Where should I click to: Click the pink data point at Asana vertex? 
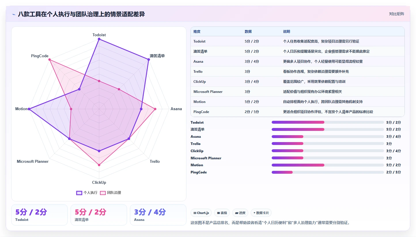pos(155,109)
